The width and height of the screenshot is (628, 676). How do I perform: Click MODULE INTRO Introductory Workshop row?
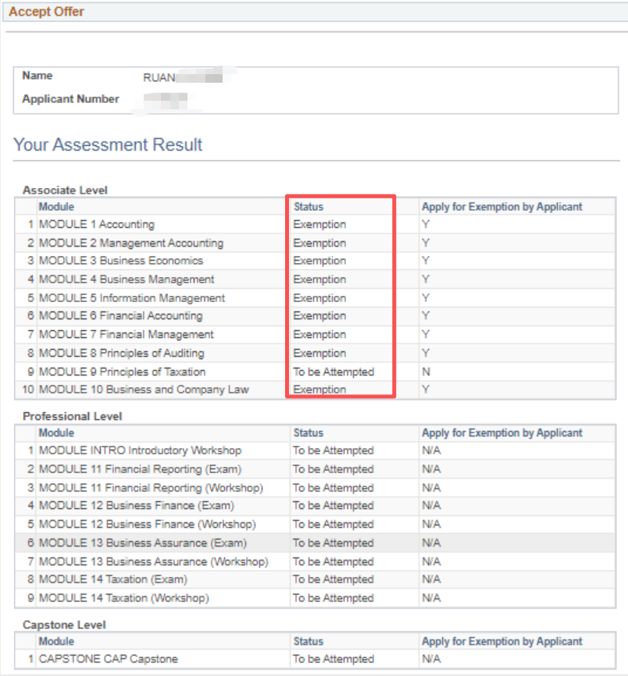click(140, 450)
